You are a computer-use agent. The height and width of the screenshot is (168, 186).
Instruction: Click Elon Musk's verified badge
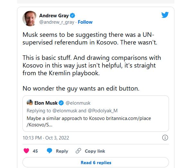tap(61, 103)
